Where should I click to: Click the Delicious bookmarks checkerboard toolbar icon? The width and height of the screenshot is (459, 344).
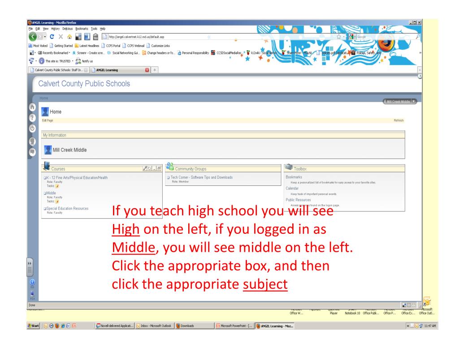78,37
